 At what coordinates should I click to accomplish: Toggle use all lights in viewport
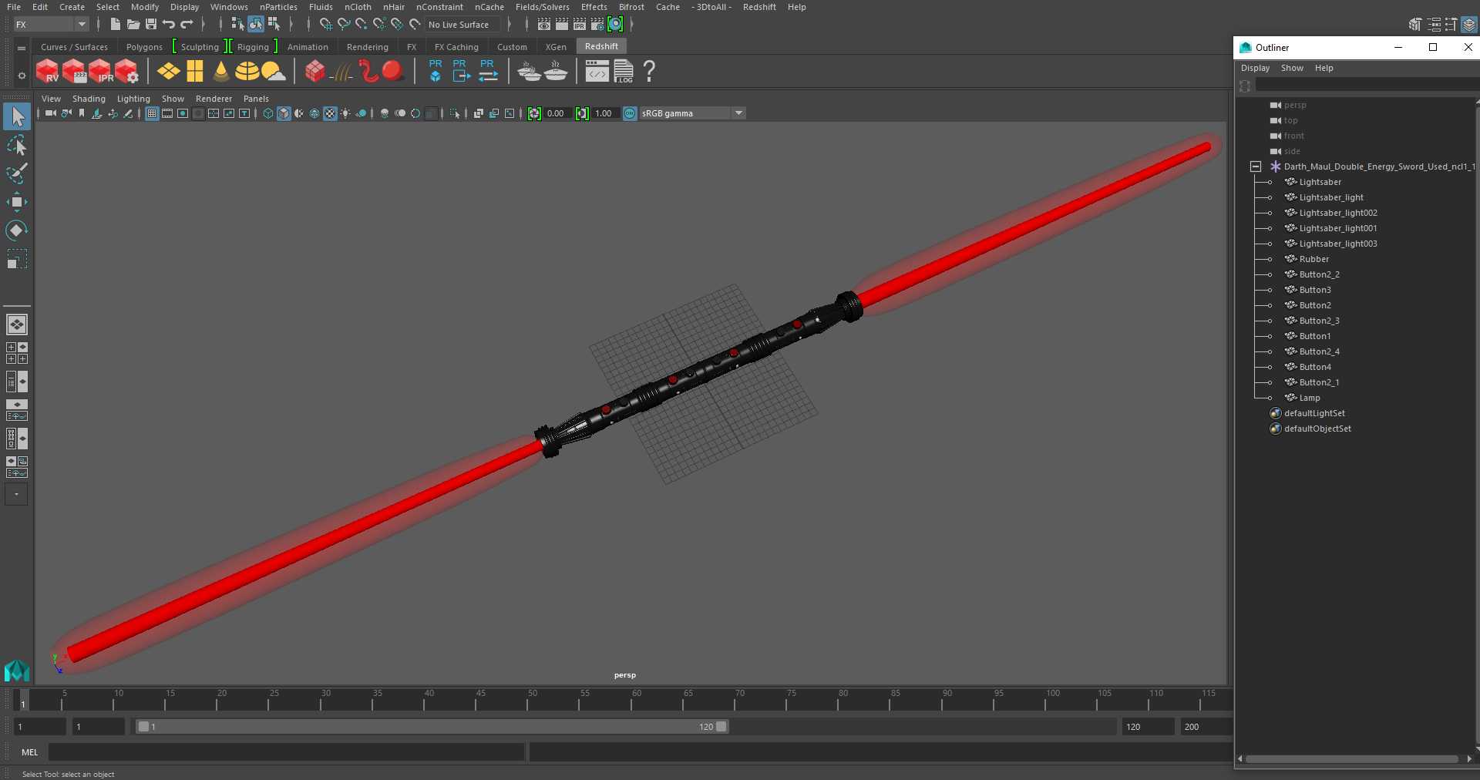[x=345, y=113]
